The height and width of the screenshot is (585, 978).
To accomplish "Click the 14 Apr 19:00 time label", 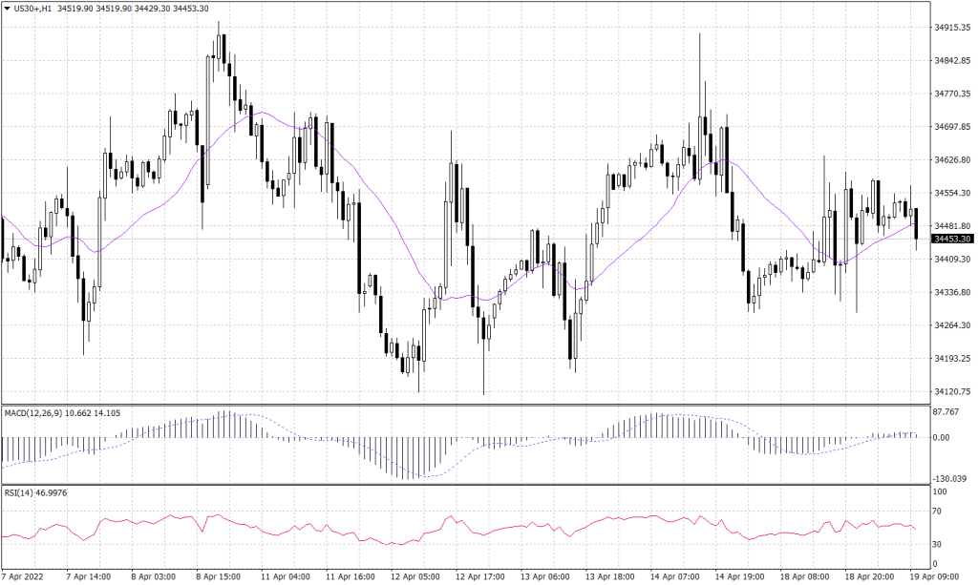I will [x=739, y=577].
